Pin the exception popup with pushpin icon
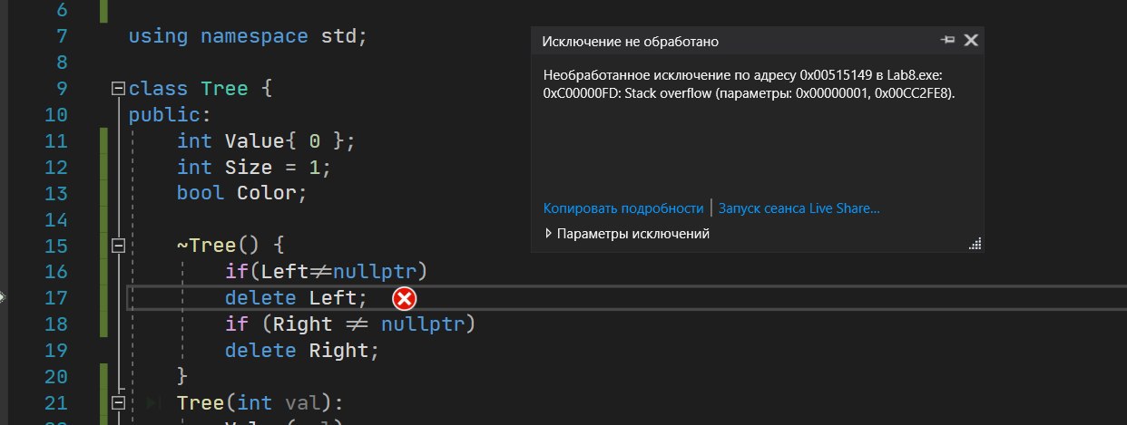1127x425 pixels. tap(949, 40)
